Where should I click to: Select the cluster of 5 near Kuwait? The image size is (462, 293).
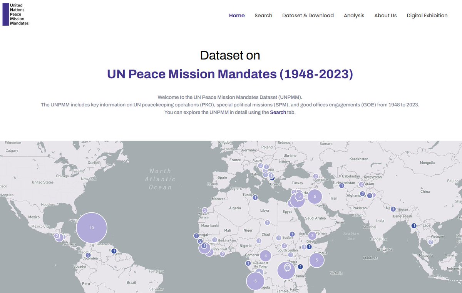[315, 197]
